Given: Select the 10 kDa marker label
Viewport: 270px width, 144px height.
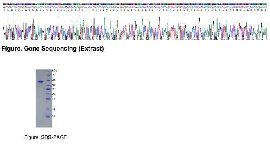Looking at the screenshot, I should pos(54,116).
